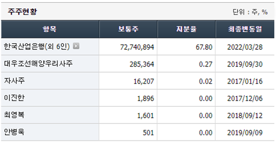Screen dimensions: 276x142
Task: Click the 지분율 column header
Action: point(186,29)
